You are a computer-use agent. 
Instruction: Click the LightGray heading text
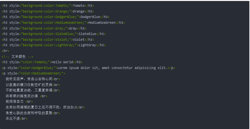pos(87,45)
